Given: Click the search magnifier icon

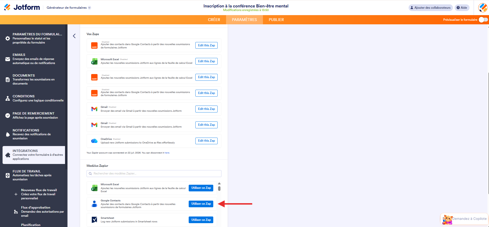Looking at the screenshot, I should [90, 174].
